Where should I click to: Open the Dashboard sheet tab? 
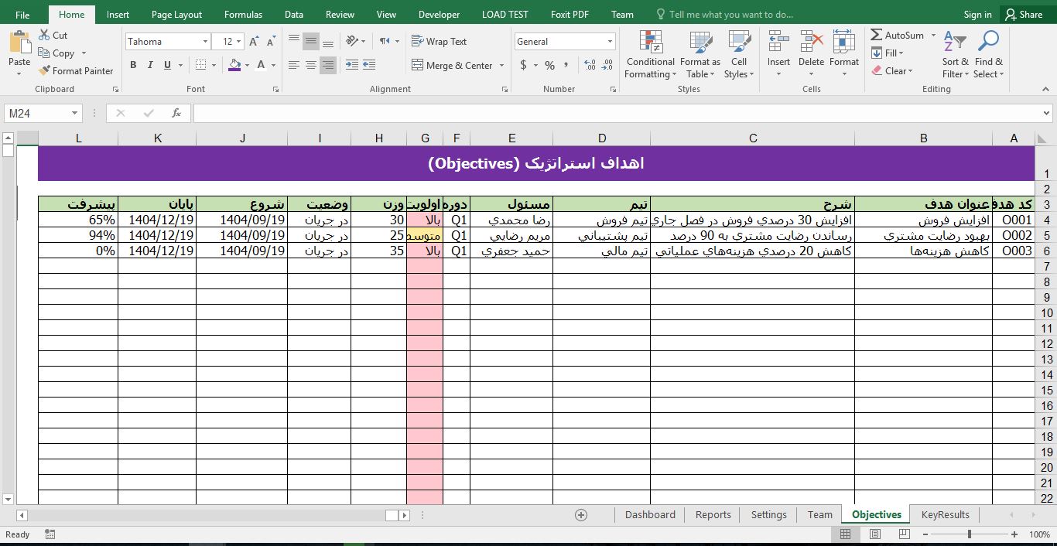pyautogui.click(x=649, y=514)
